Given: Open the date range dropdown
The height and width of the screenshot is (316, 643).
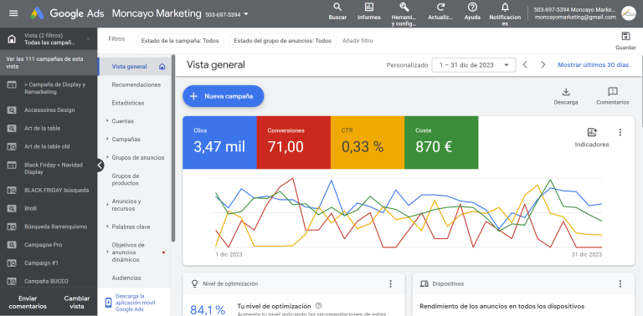Looking at the screenshot, I should pos(474,64).
